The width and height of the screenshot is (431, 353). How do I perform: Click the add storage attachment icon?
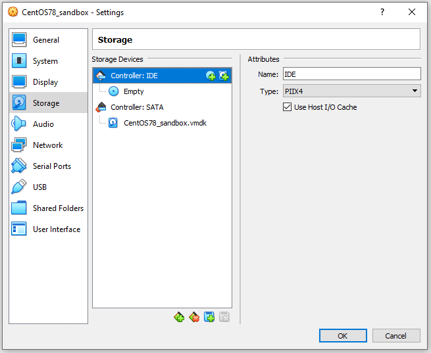tap(209, 318)
